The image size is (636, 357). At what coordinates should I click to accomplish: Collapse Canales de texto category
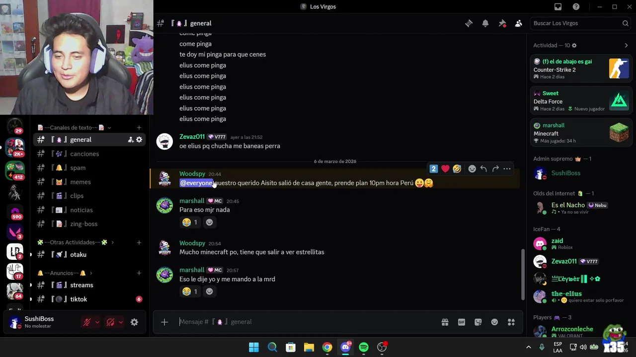[75, 127]
